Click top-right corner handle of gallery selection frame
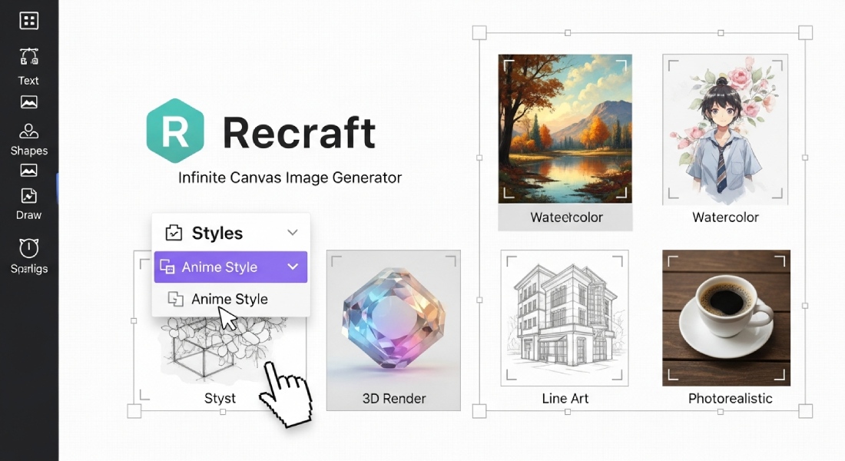This screenshot has width=845, height=461. pos(805,33)
